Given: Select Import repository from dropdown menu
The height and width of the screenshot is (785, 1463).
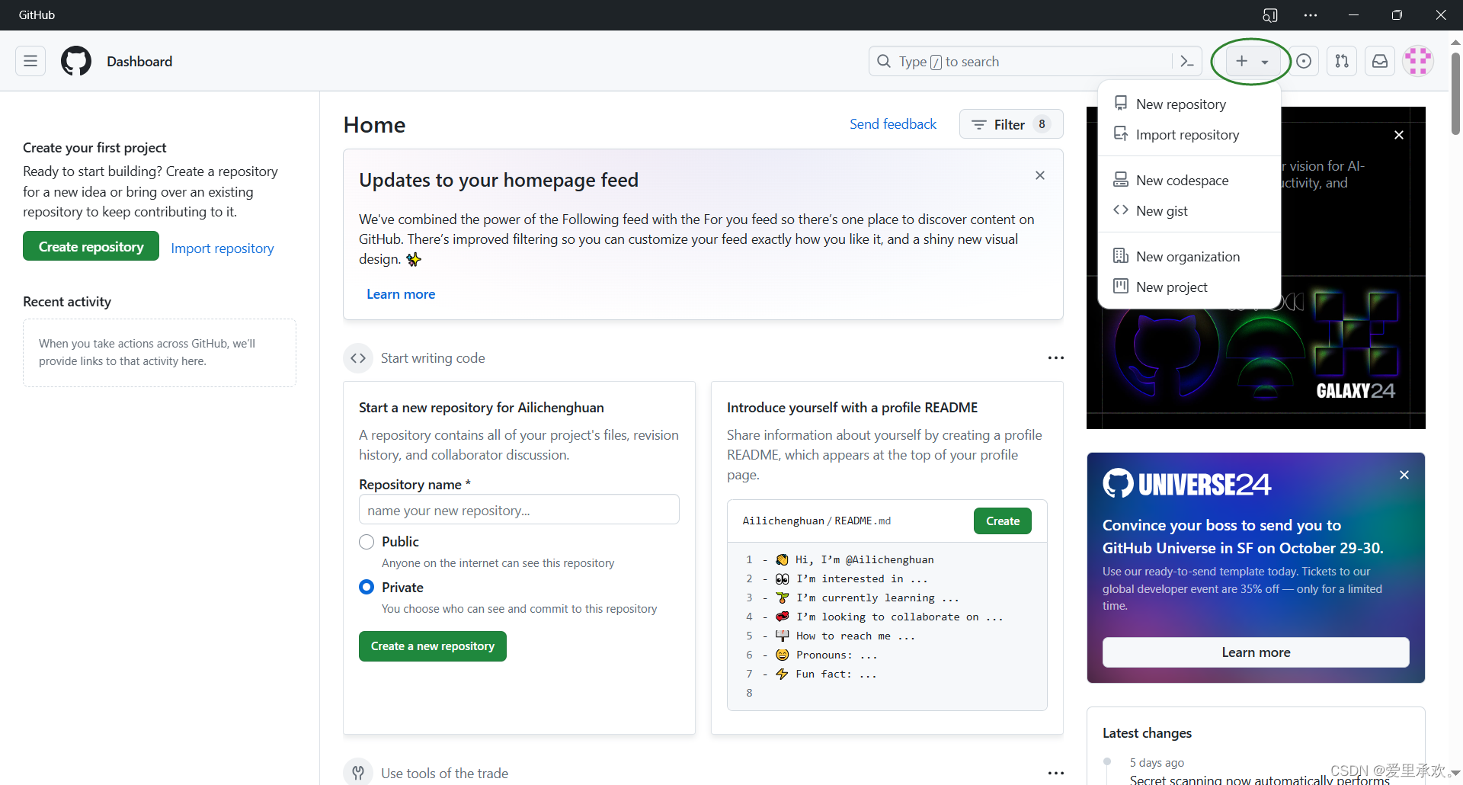Looking at the screenshot, I should 1189,135.
